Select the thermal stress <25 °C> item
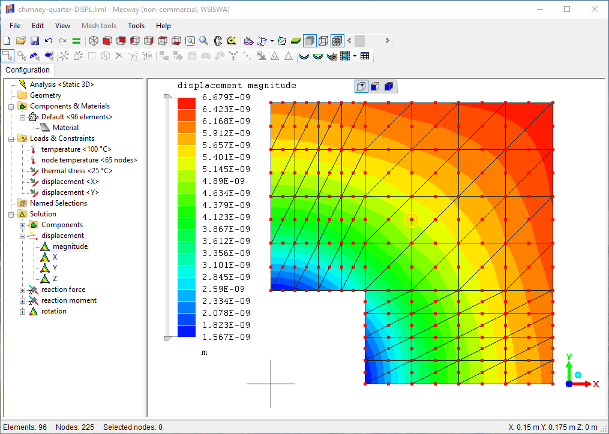Screen dimensions: 609x434 [77, 171]
